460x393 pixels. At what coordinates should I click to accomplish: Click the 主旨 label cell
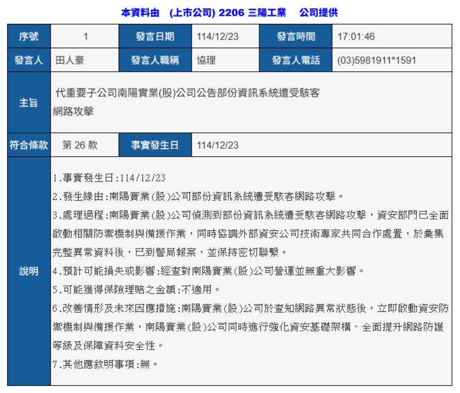(29, 103)
